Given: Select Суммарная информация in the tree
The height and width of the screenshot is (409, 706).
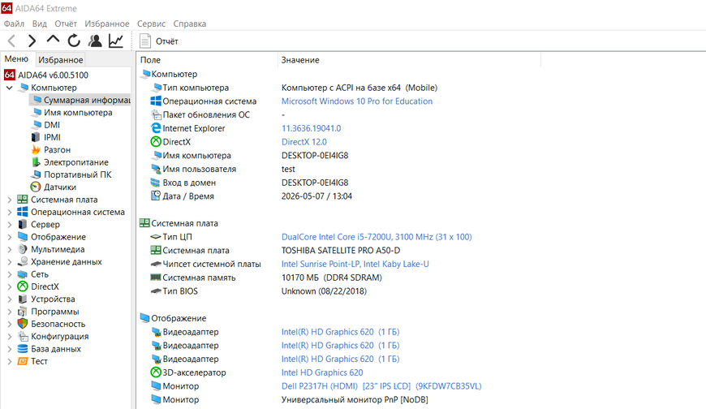Looking at the screenshot, I should pos(80,100).
